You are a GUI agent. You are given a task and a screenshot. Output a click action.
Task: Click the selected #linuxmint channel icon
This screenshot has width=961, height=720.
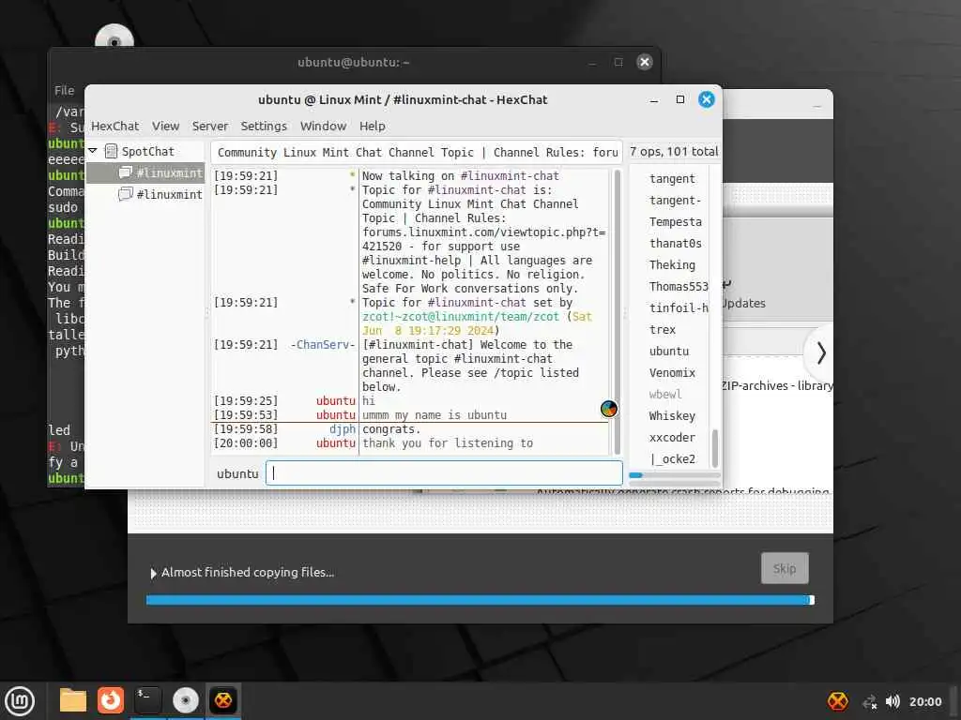click(125, 172)
